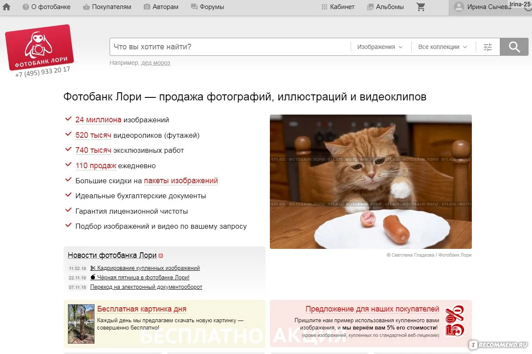The height and width of the screenshot is (354, 532).
Task: Open advanced search filters icon
Action: 488,47
